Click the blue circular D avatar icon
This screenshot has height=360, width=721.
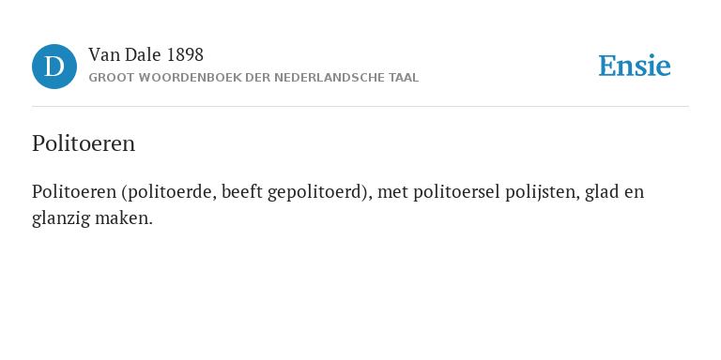(54, 67)
